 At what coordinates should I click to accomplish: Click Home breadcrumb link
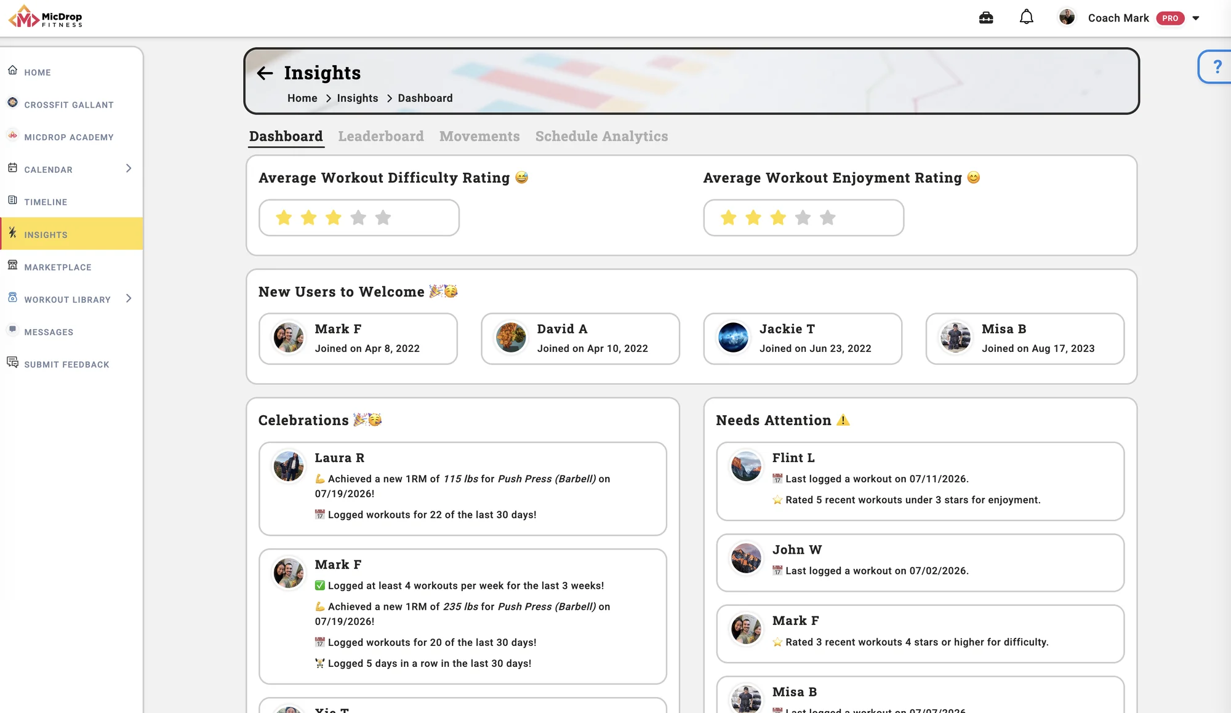pos(302,98)
